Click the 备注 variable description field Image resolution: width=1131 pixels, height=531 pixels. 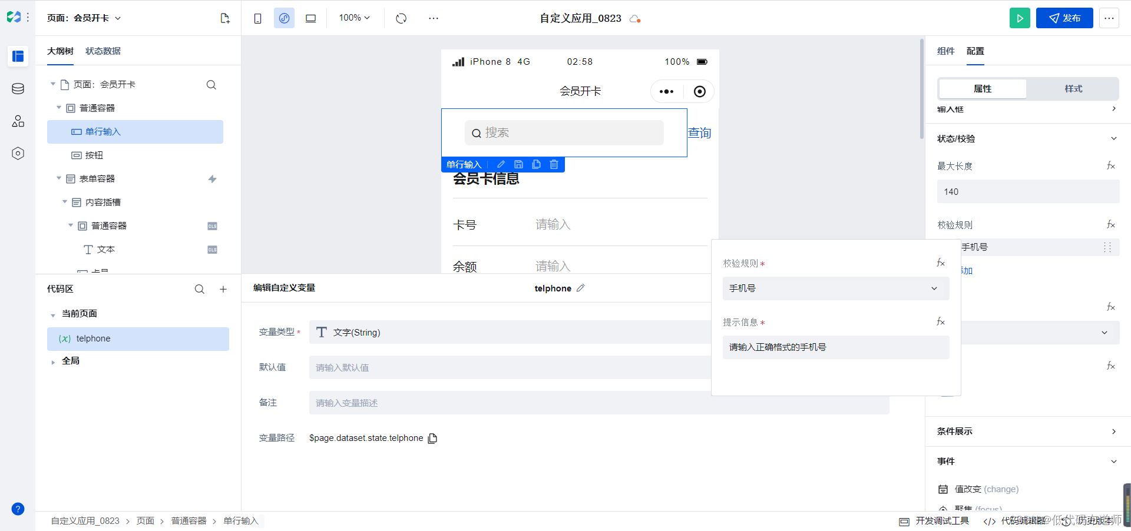click(599, 403)
